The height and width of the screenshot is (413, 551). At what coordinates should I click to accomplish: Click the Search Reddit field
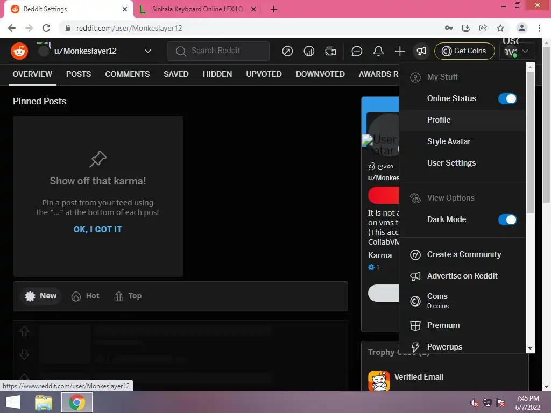(218, 51)
